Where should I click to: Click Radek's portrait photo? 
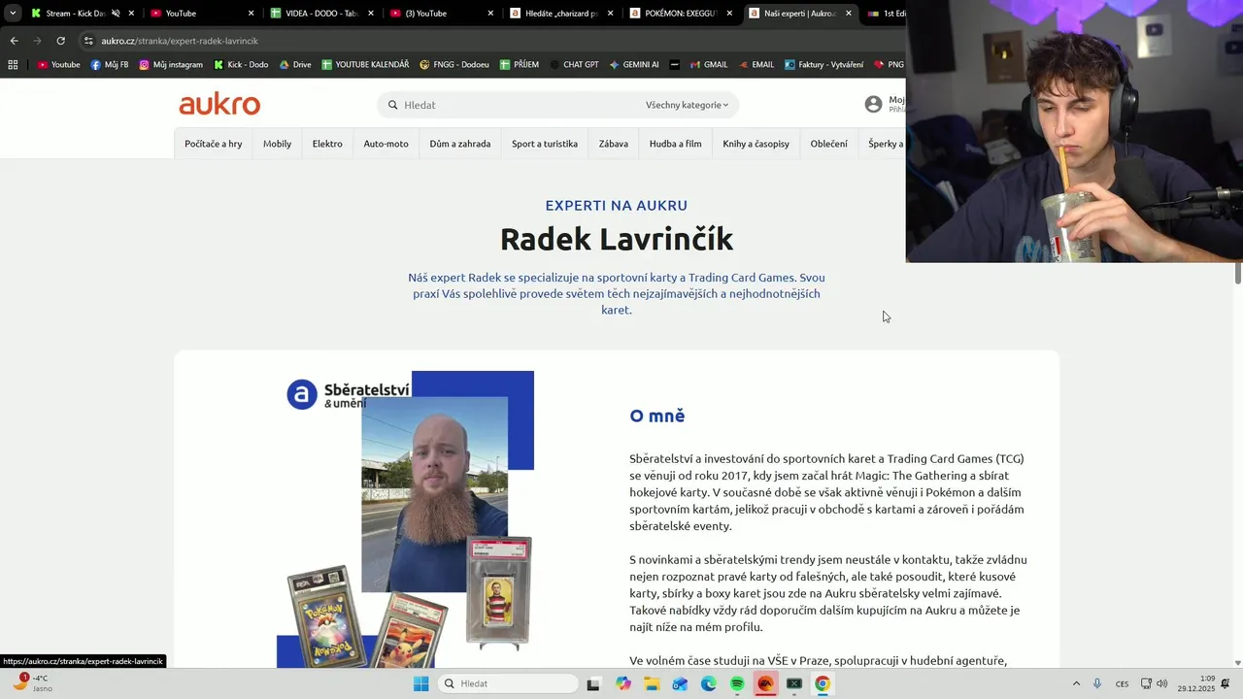tap(434, 494)
